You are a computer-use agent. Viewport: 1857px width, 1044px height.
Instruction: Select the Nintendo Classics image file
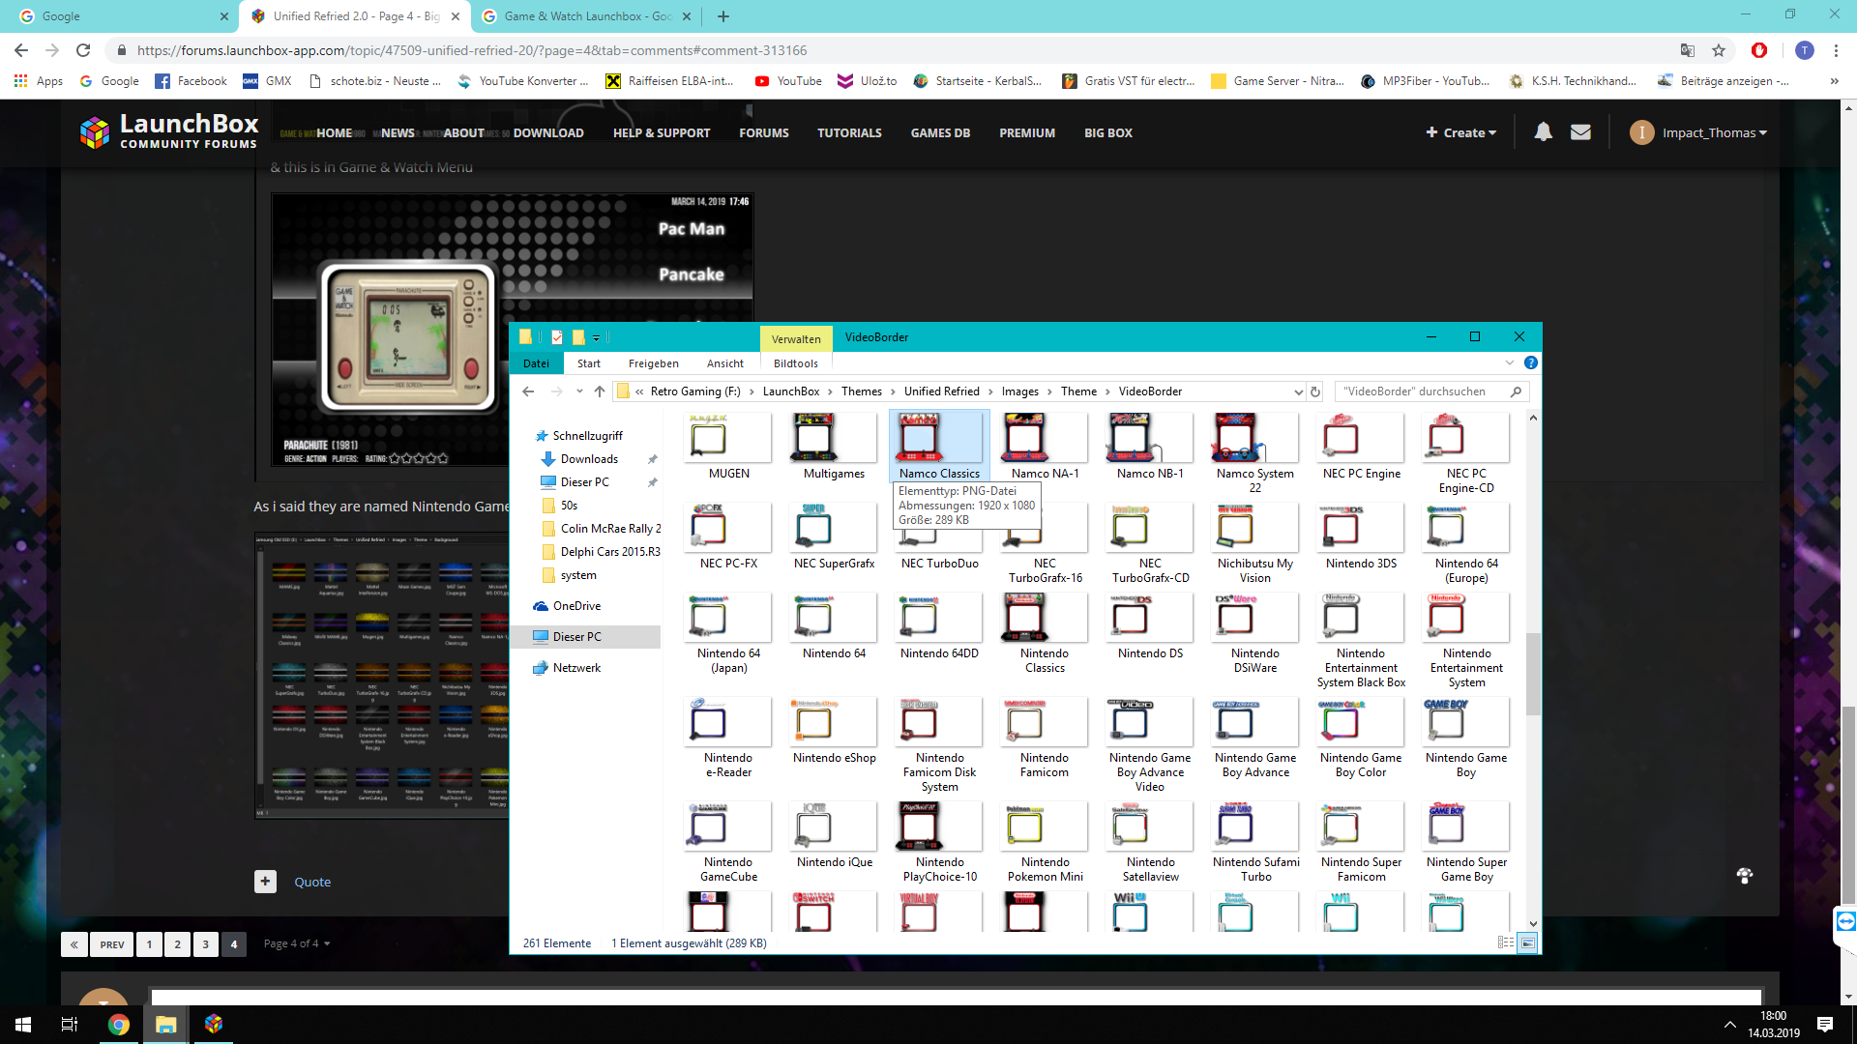(1045, 633)
